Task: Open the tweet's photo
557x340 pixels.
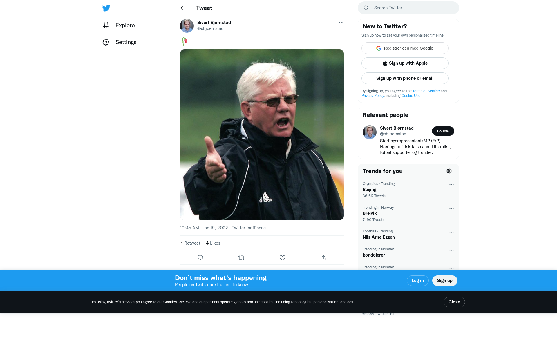Action: (262, 134)
